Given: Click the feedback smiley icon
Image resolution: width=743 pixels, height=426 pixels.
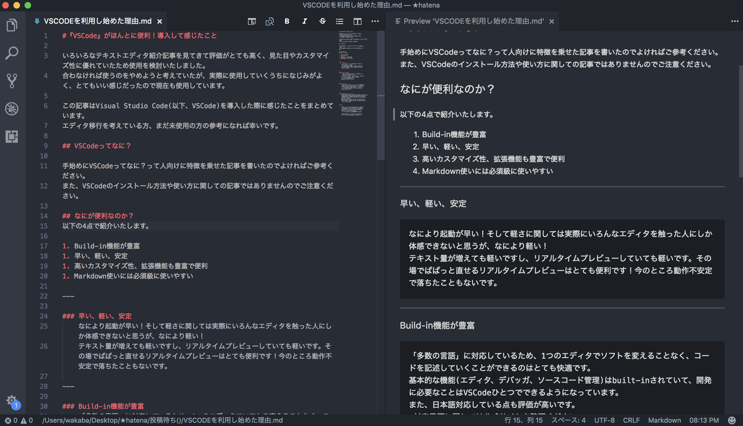Looking at the screenshot, I should coord(732,420).
